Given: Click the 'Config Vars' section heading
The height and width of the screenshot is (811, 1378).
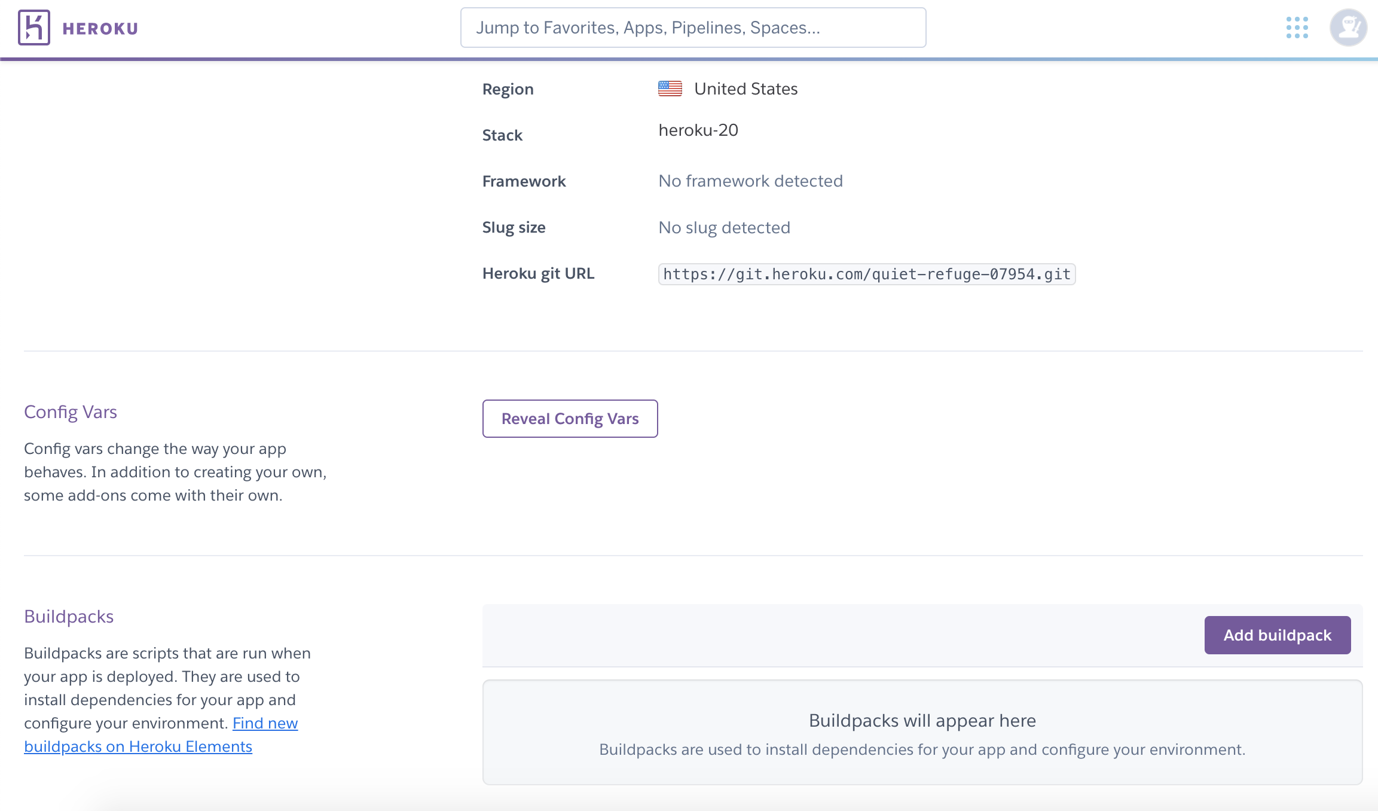Looking at the screenshot, I should pos(71,412).
